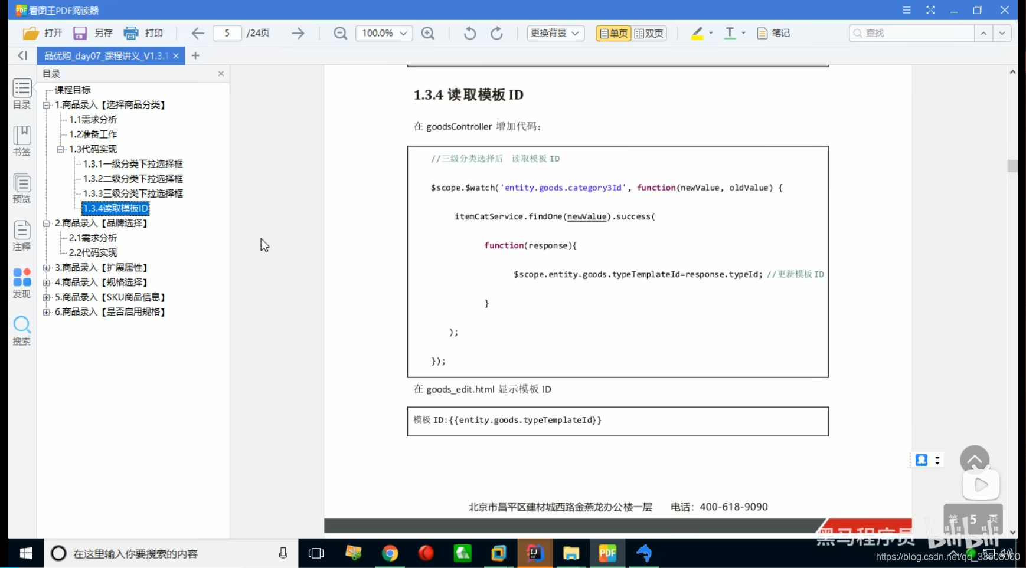Switch to 单页 single page view
Image resolution: width=1026 pixels, height=568 pixels.
click(613, 33)
